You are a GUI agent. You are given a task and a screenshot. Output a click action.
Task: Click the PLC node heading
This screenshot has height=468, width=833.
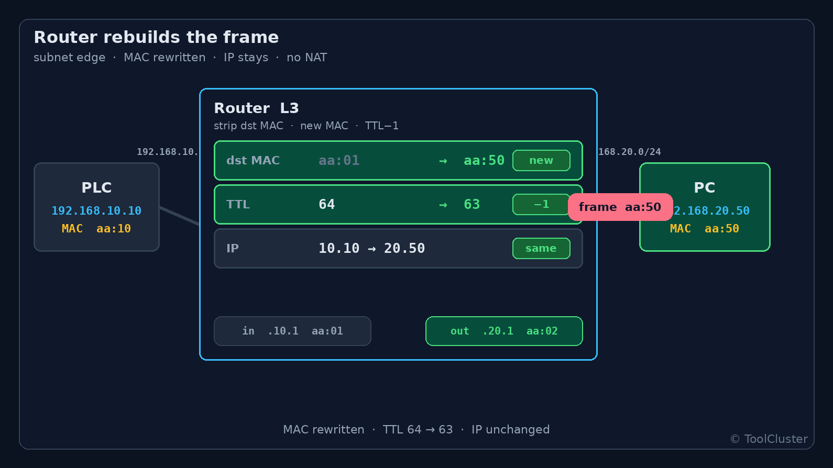click(96, 187)
